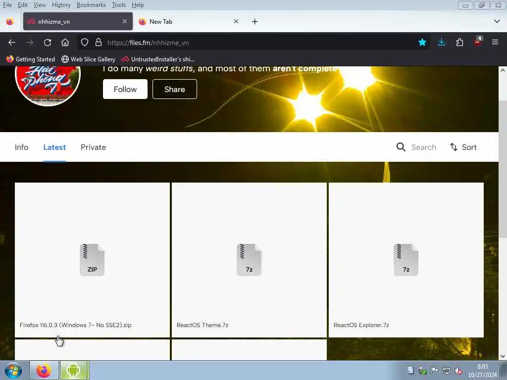This screenshot has height=380, width=507.
Task: Click the Search text field
Action: coord(424,147)
